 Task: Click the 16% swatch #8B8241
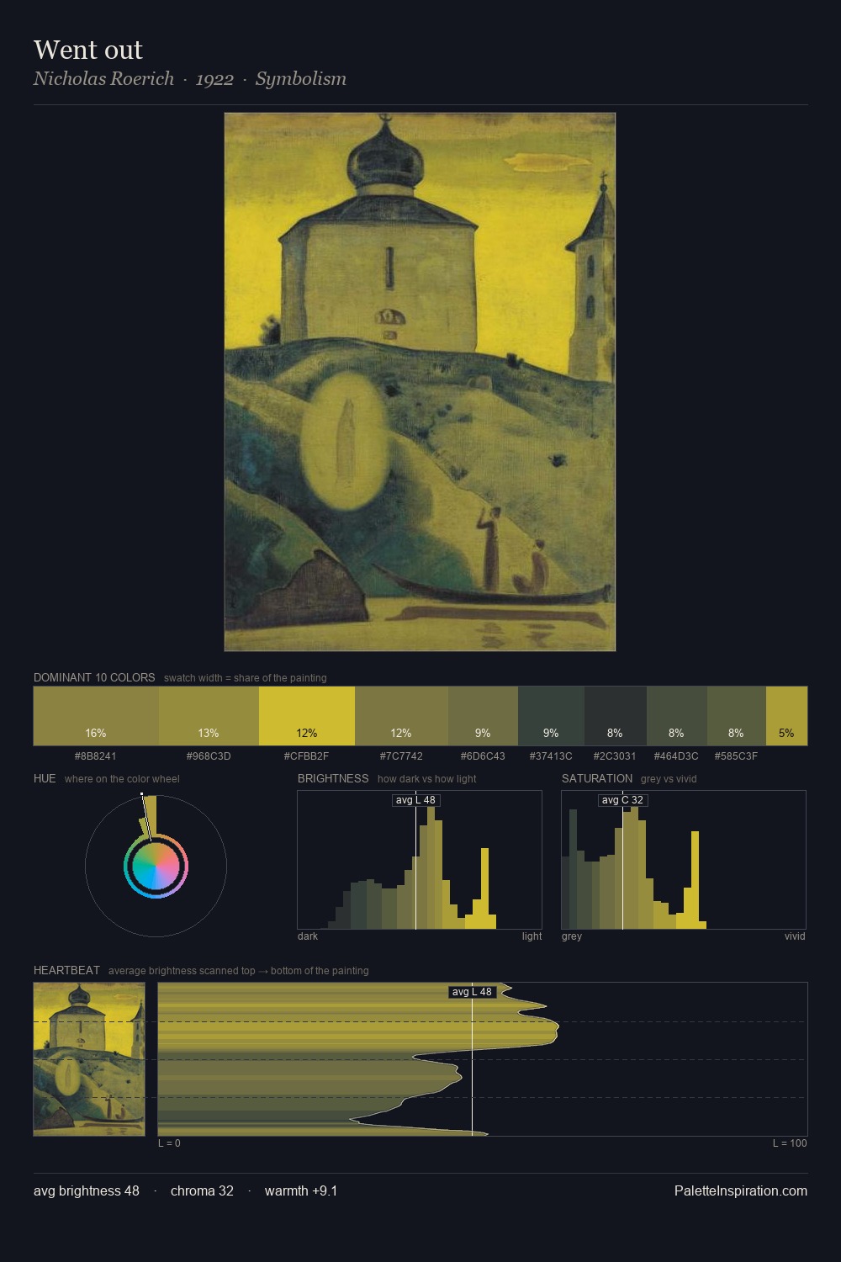click(x=96, y=716)
